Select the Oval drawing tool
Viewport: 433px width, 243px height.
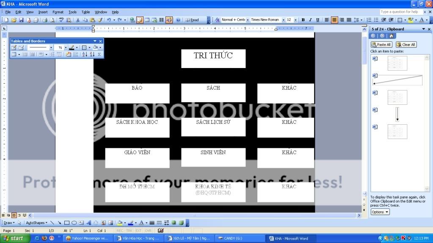pos(74,223)
